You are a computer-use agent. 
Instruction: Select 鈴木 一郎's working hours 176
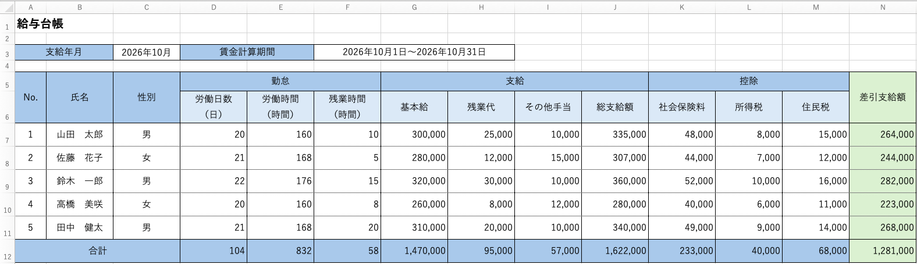coord(280,181)
